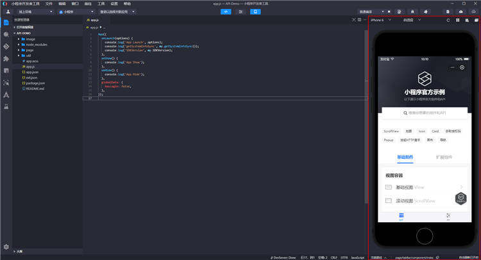Refresh the simulator with the reload icon
The width and height of the screenshot is (481, 260).
[x=448, y=20]
